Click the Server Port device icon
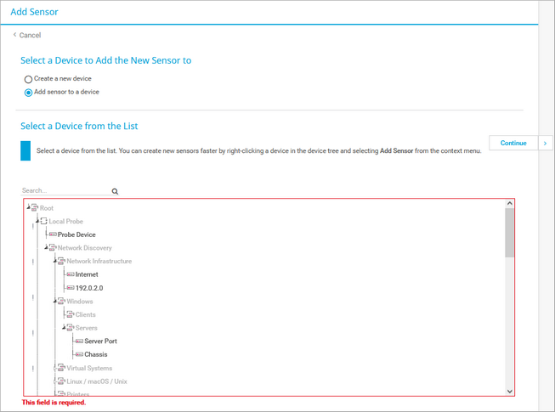 [78, 341]
